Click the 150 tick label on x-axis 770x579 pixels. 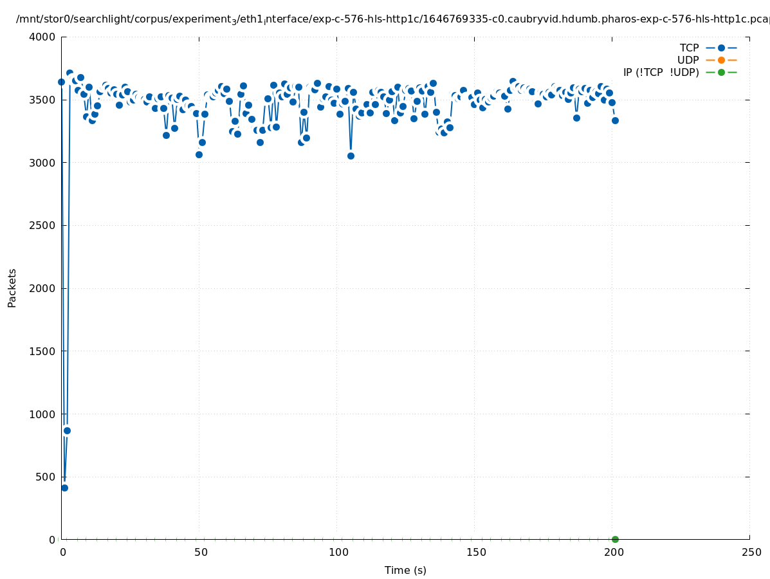click(x=476, y=552)
